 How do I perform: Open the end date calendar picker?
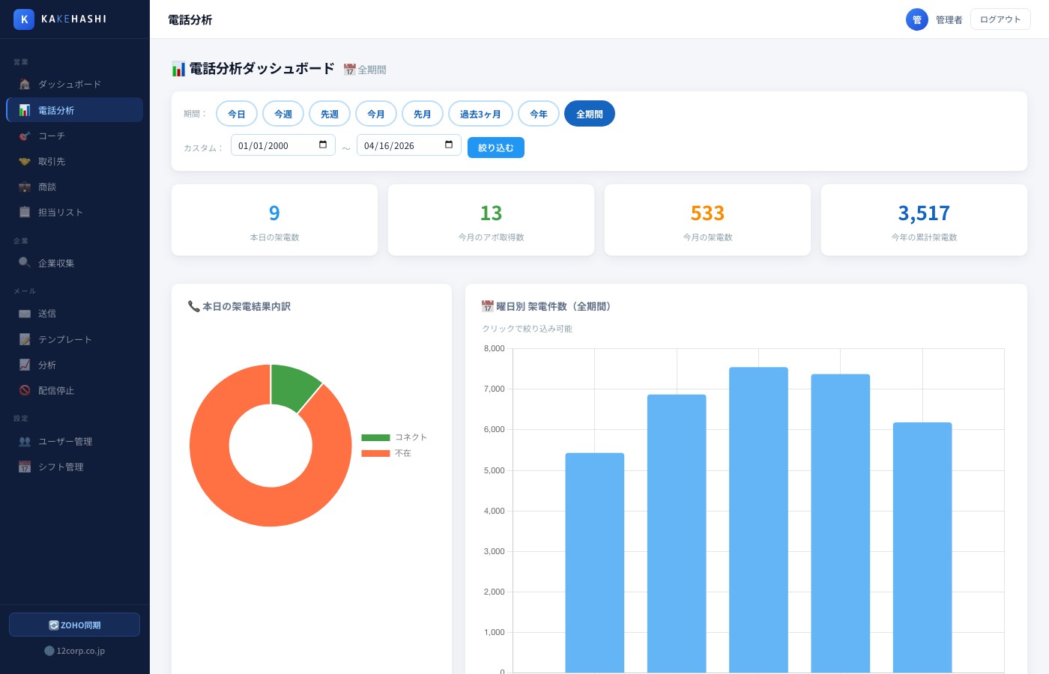[x=449, y=145]
